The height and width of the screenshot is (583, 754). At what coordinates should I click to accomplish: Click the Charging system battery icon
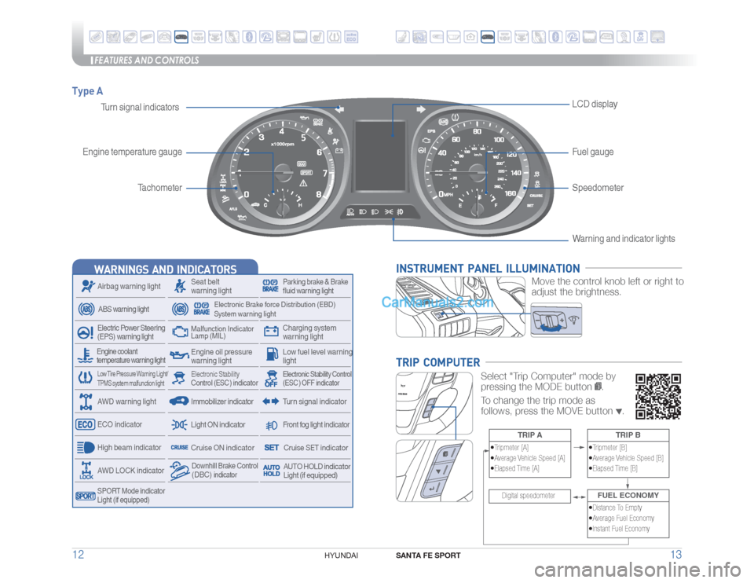271,332
